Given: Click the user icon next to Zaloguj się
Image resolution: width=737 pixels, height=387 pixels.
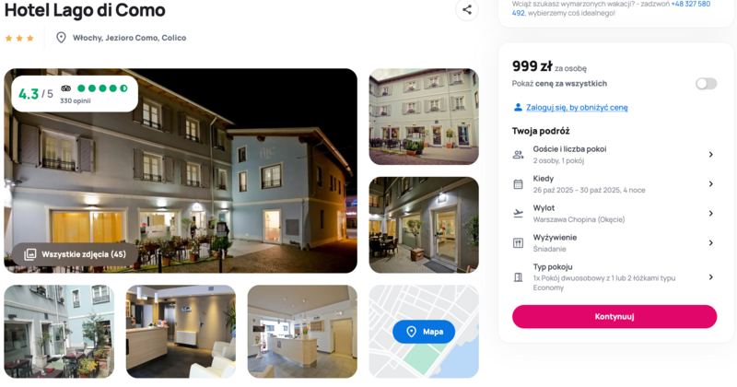Looking at the screenshot, I should [518, 107].
